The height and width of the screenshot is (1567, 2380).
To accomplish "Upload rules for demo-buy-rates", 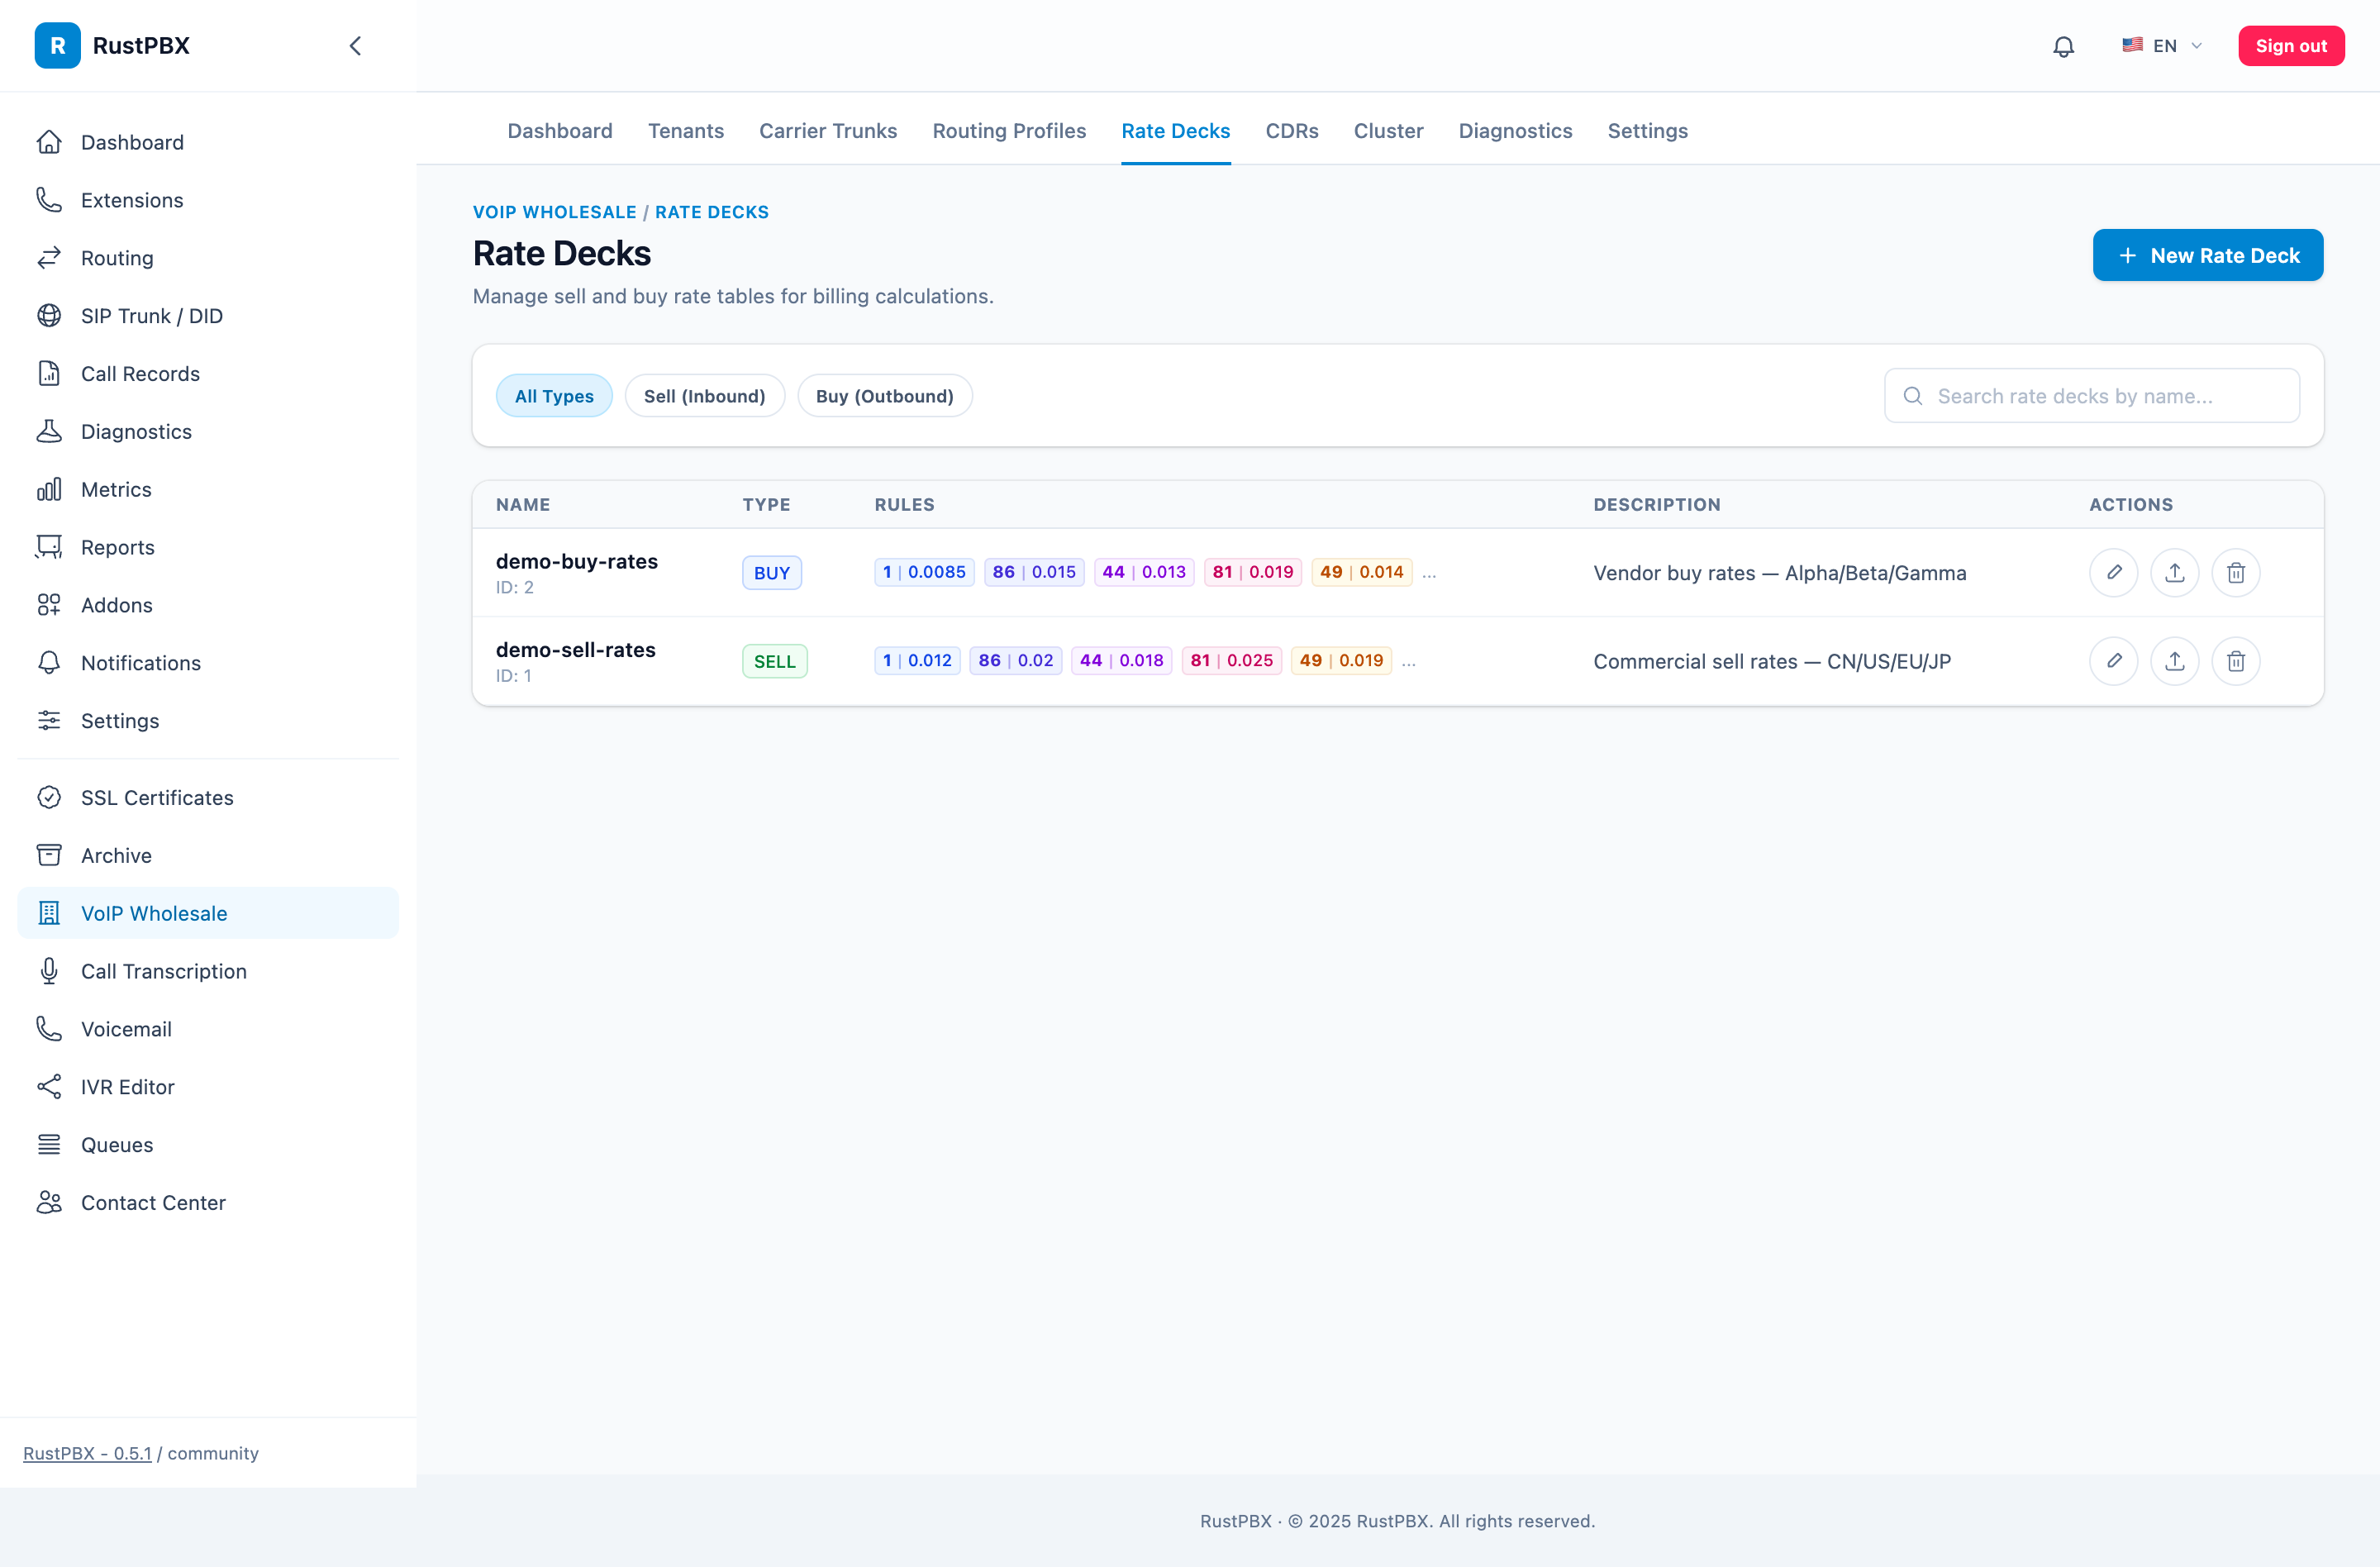I will pyautogui.click(x=2174, y=572).
